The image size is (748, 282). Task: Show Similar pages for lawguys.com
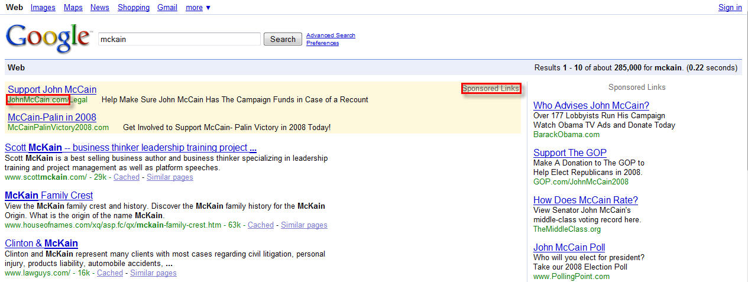153,273
